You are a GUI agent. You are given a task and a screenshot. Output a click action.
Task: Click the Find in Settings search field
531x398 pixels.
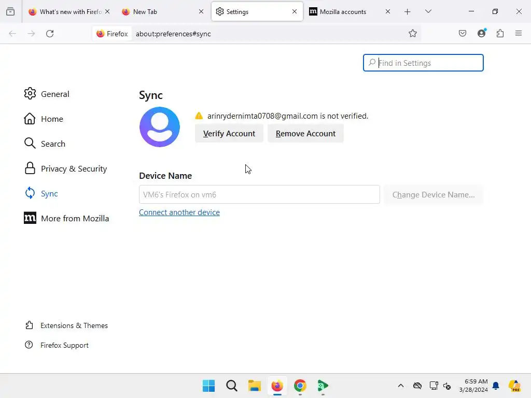coord(423,63)
